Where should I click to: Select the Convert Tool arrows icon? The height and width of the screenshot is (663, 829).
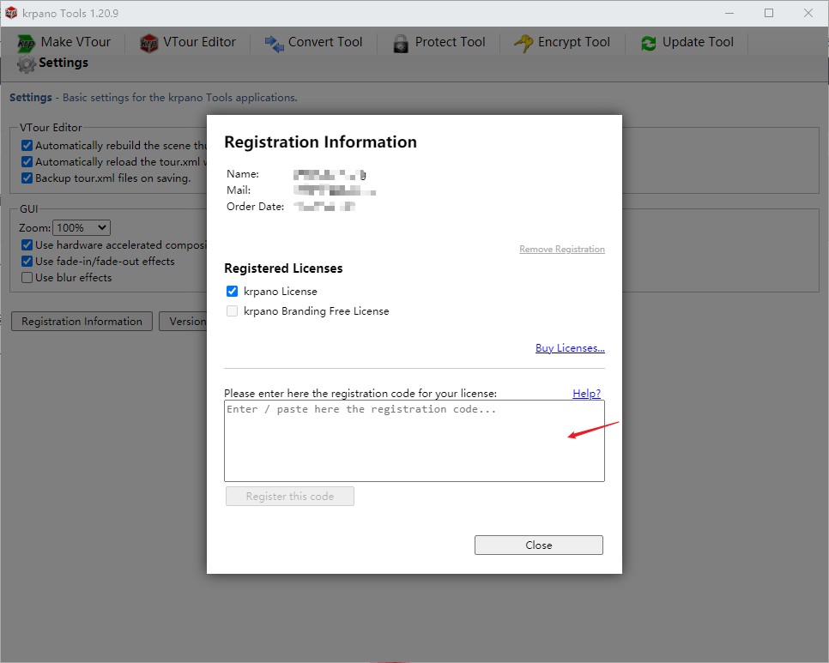(x=274, y=43)
